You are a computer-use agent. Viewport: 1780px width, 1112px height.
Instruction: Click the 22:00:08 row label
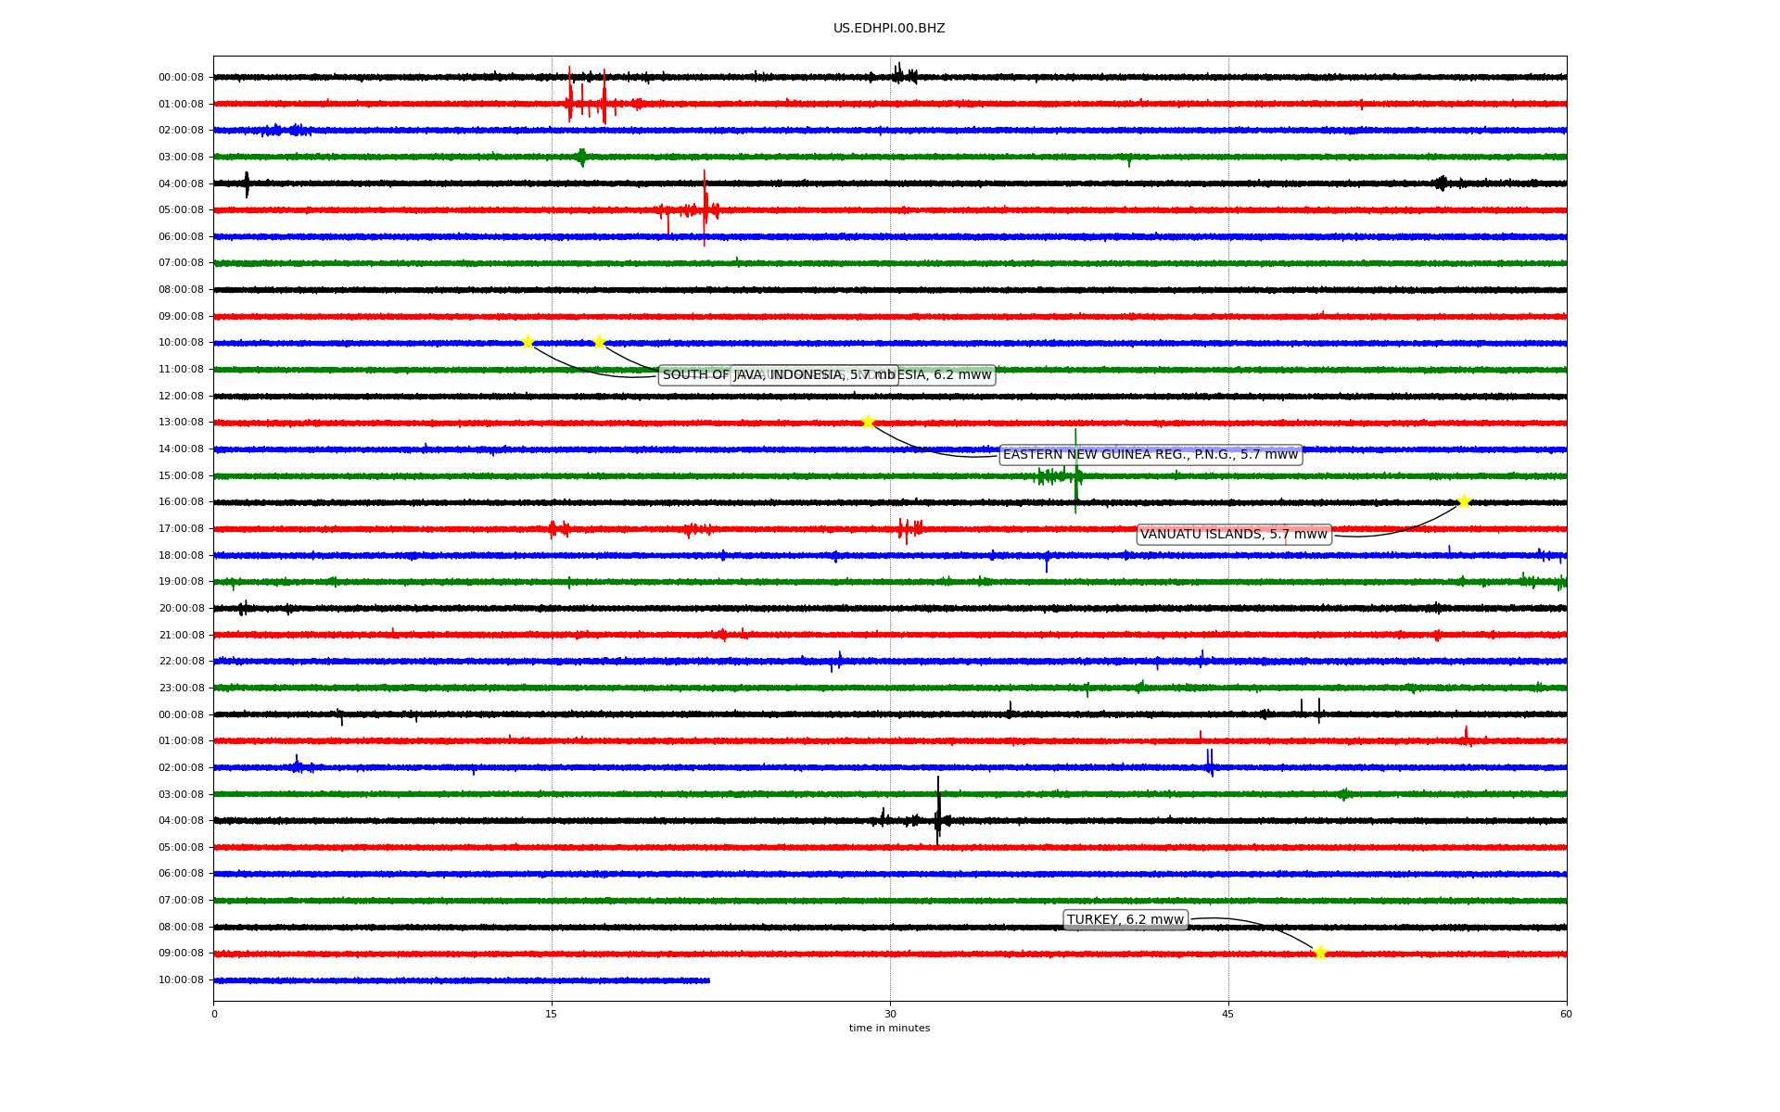(x=181, y=661)
